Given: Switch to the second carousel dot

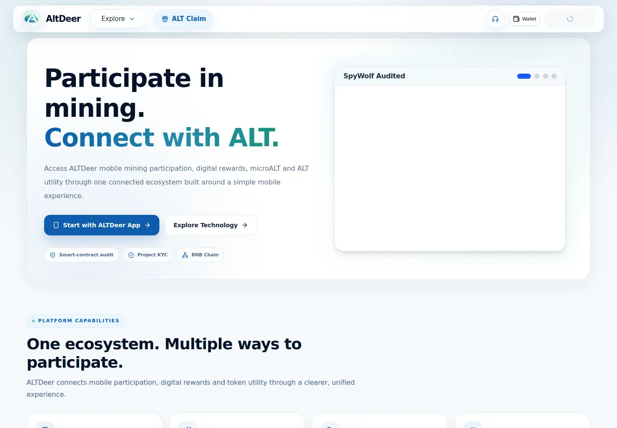Looking at the screenshot, I should pyautogui.click(x=537, y=76).
